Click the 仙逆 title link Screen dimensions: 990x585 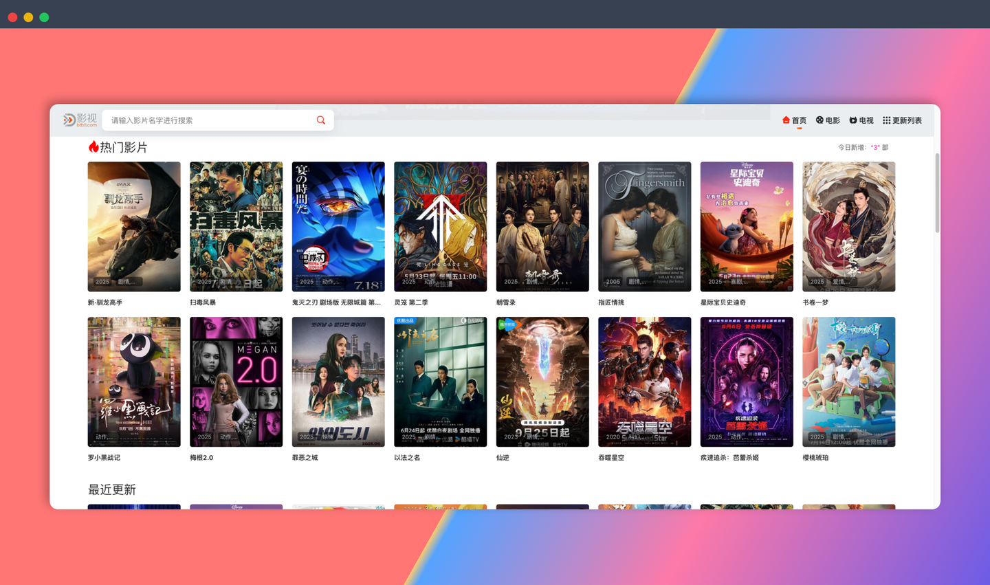503,458
